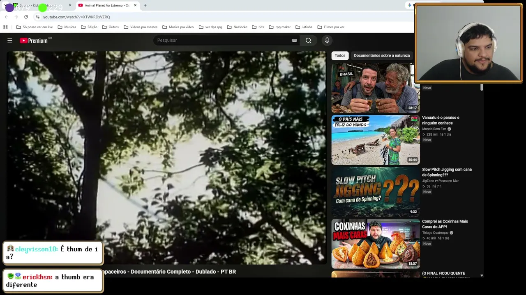Open 'Só posso ver em live' bookmark folder
The width and height of the screenshot is (526, 295).
(35, 27)
